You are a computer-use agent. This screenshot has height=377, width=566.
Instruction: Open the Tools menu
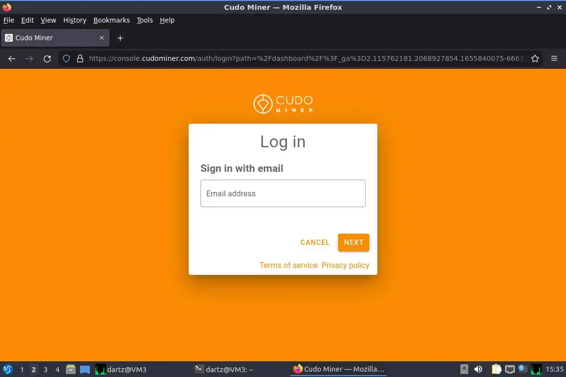(x=145, y=20)
